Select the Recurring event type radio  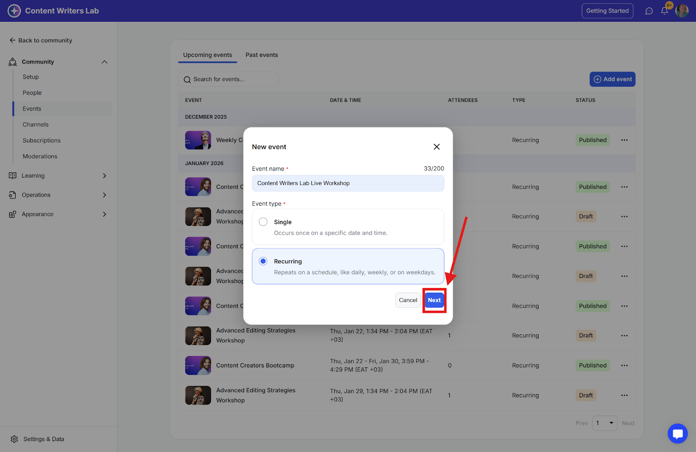263,261
